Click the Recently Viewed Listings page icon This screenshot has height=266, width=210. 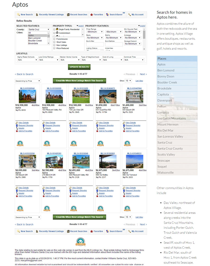pos(37,14)
